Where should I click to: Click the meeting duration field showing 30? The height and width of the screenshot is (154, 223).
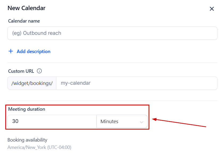[52, 121]
